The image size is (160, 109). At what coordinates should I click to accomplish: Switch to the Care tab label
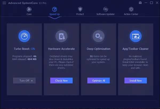pos(29,14)
